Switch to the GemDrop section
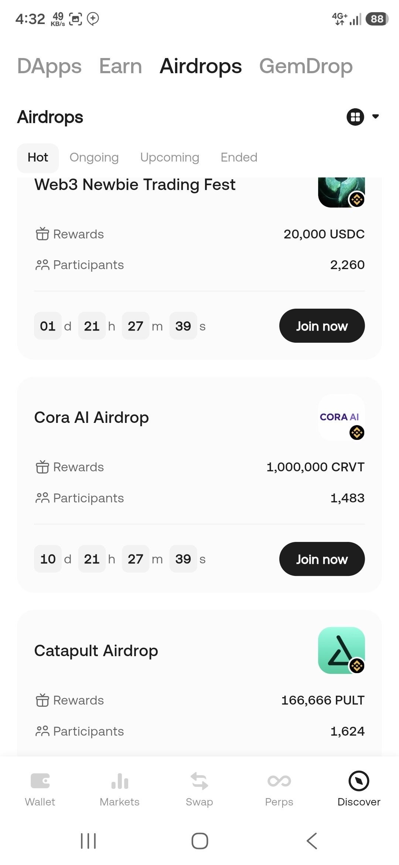Viewport: 399px width, 865px height. (x=306, y=67)
